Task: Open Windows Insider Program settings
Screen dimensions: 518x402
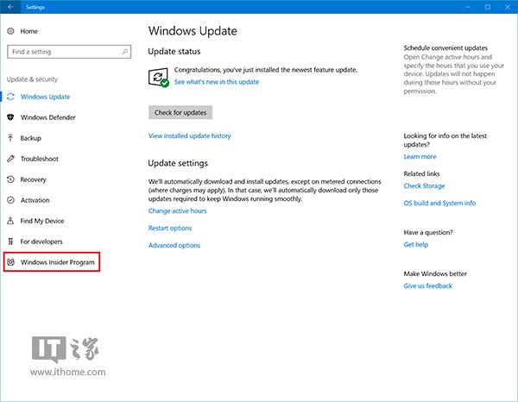Action: (58, 262)
